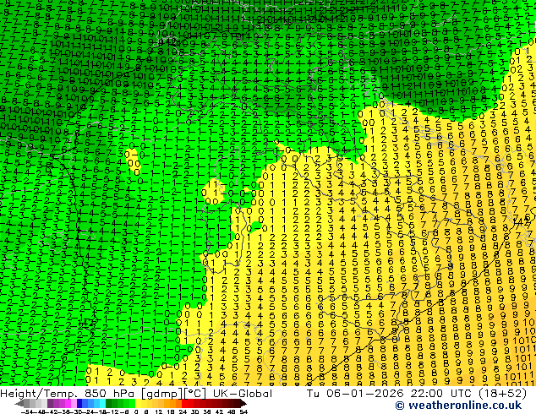Click the '(18+52)' forecast run label

(x=502, y=394)
